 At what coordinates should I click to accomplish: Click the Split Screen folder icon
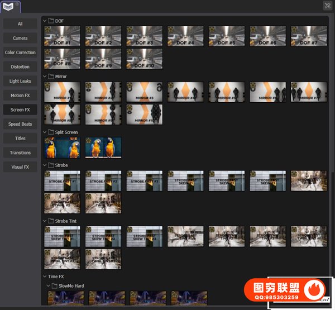[51, 132]
